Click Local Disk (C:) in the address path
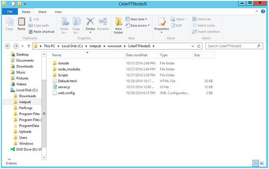The image size is (269, 169). (x=72, y=46)
